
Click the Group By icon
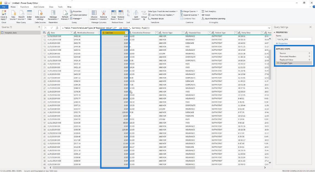144,13
